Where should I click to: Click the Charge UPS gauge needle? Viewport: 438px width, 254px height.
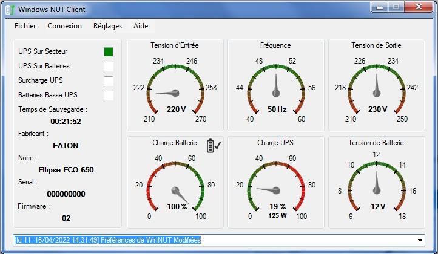pyautogui.click(x=268, y=190)
